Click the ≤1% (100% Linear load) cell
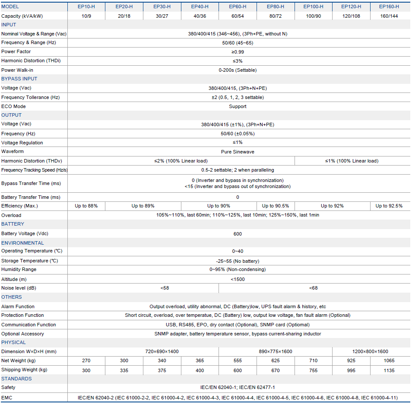 click(352, 161)
